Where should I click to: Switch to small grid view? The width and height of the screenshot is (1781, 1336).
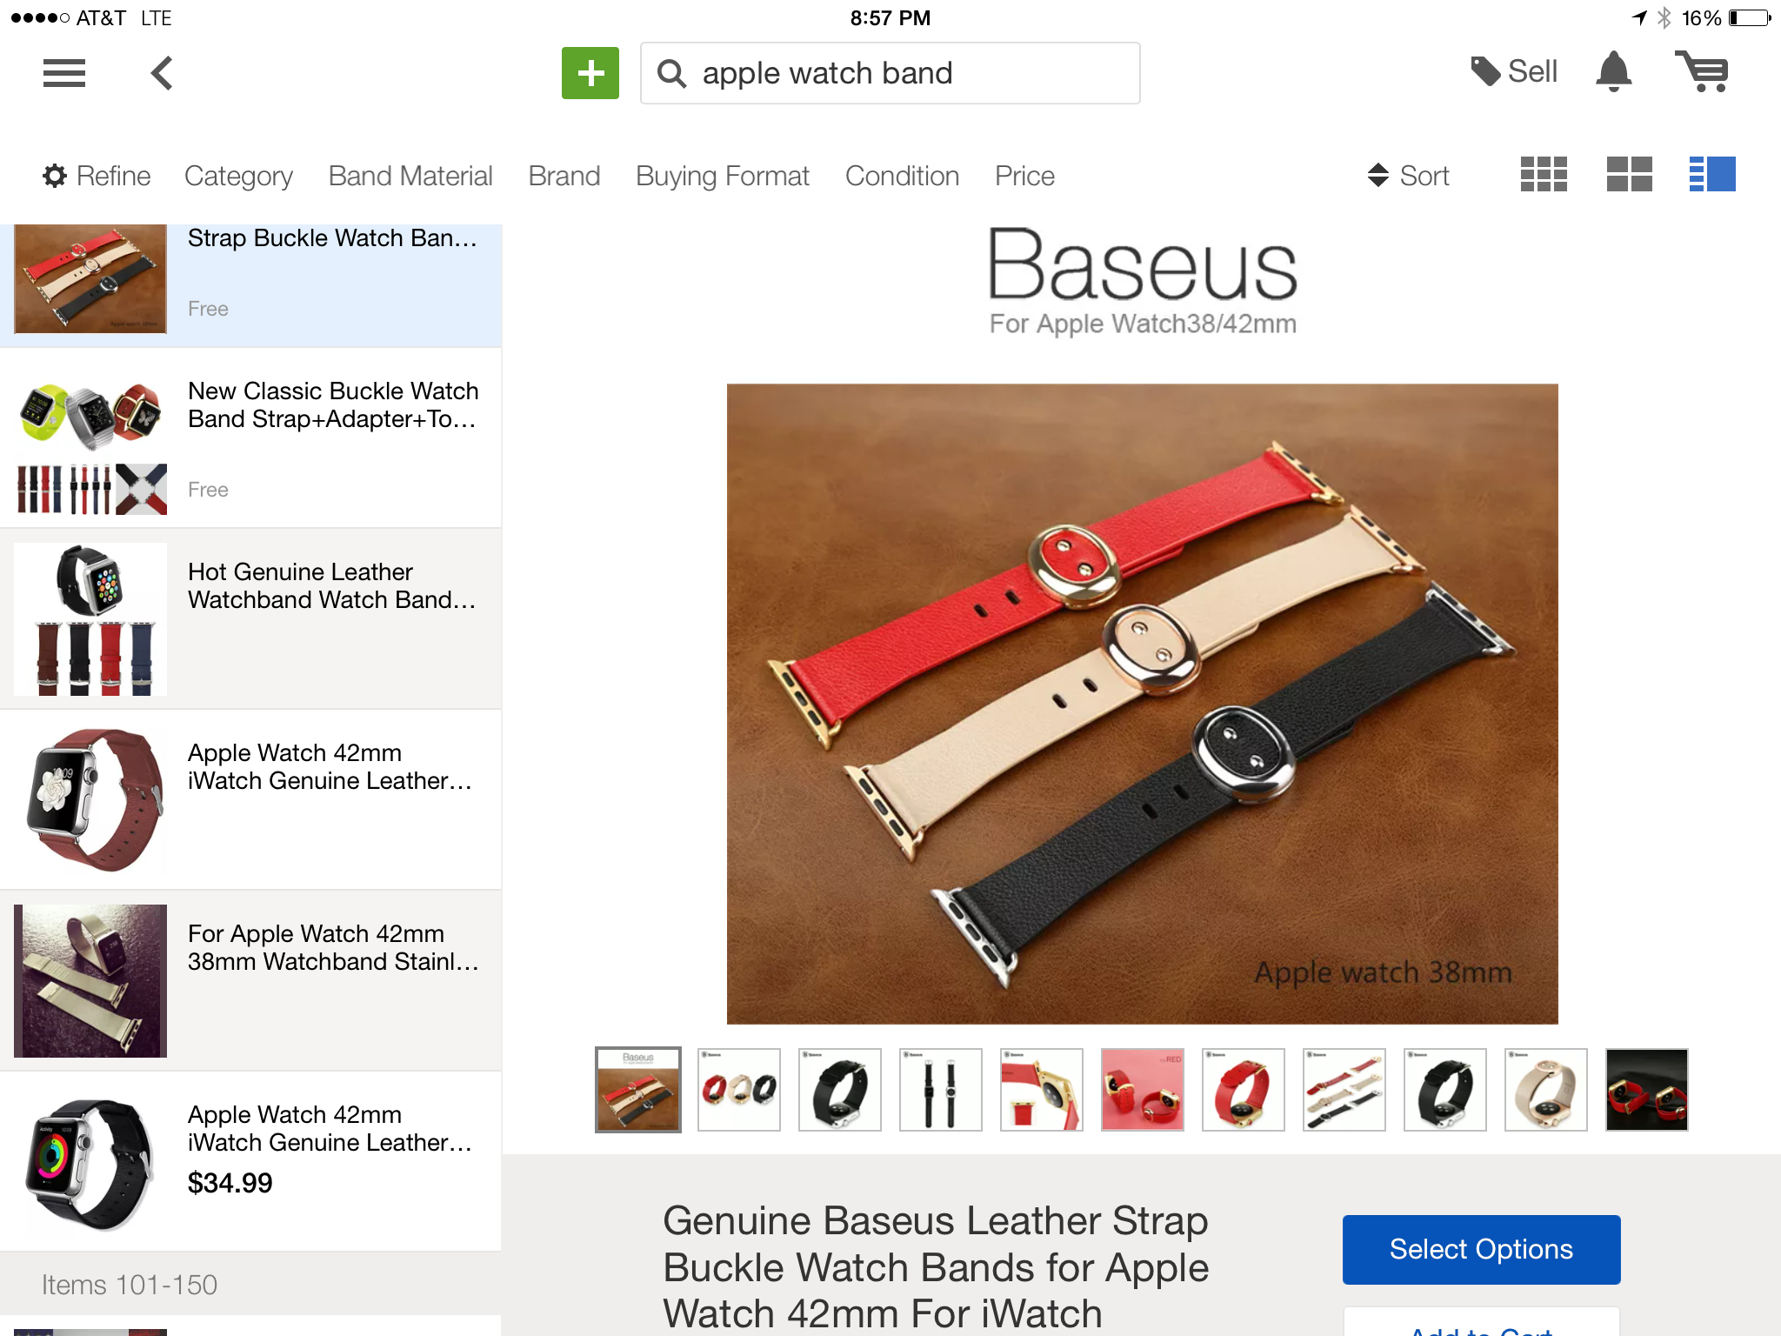(x=1544, y=175)
